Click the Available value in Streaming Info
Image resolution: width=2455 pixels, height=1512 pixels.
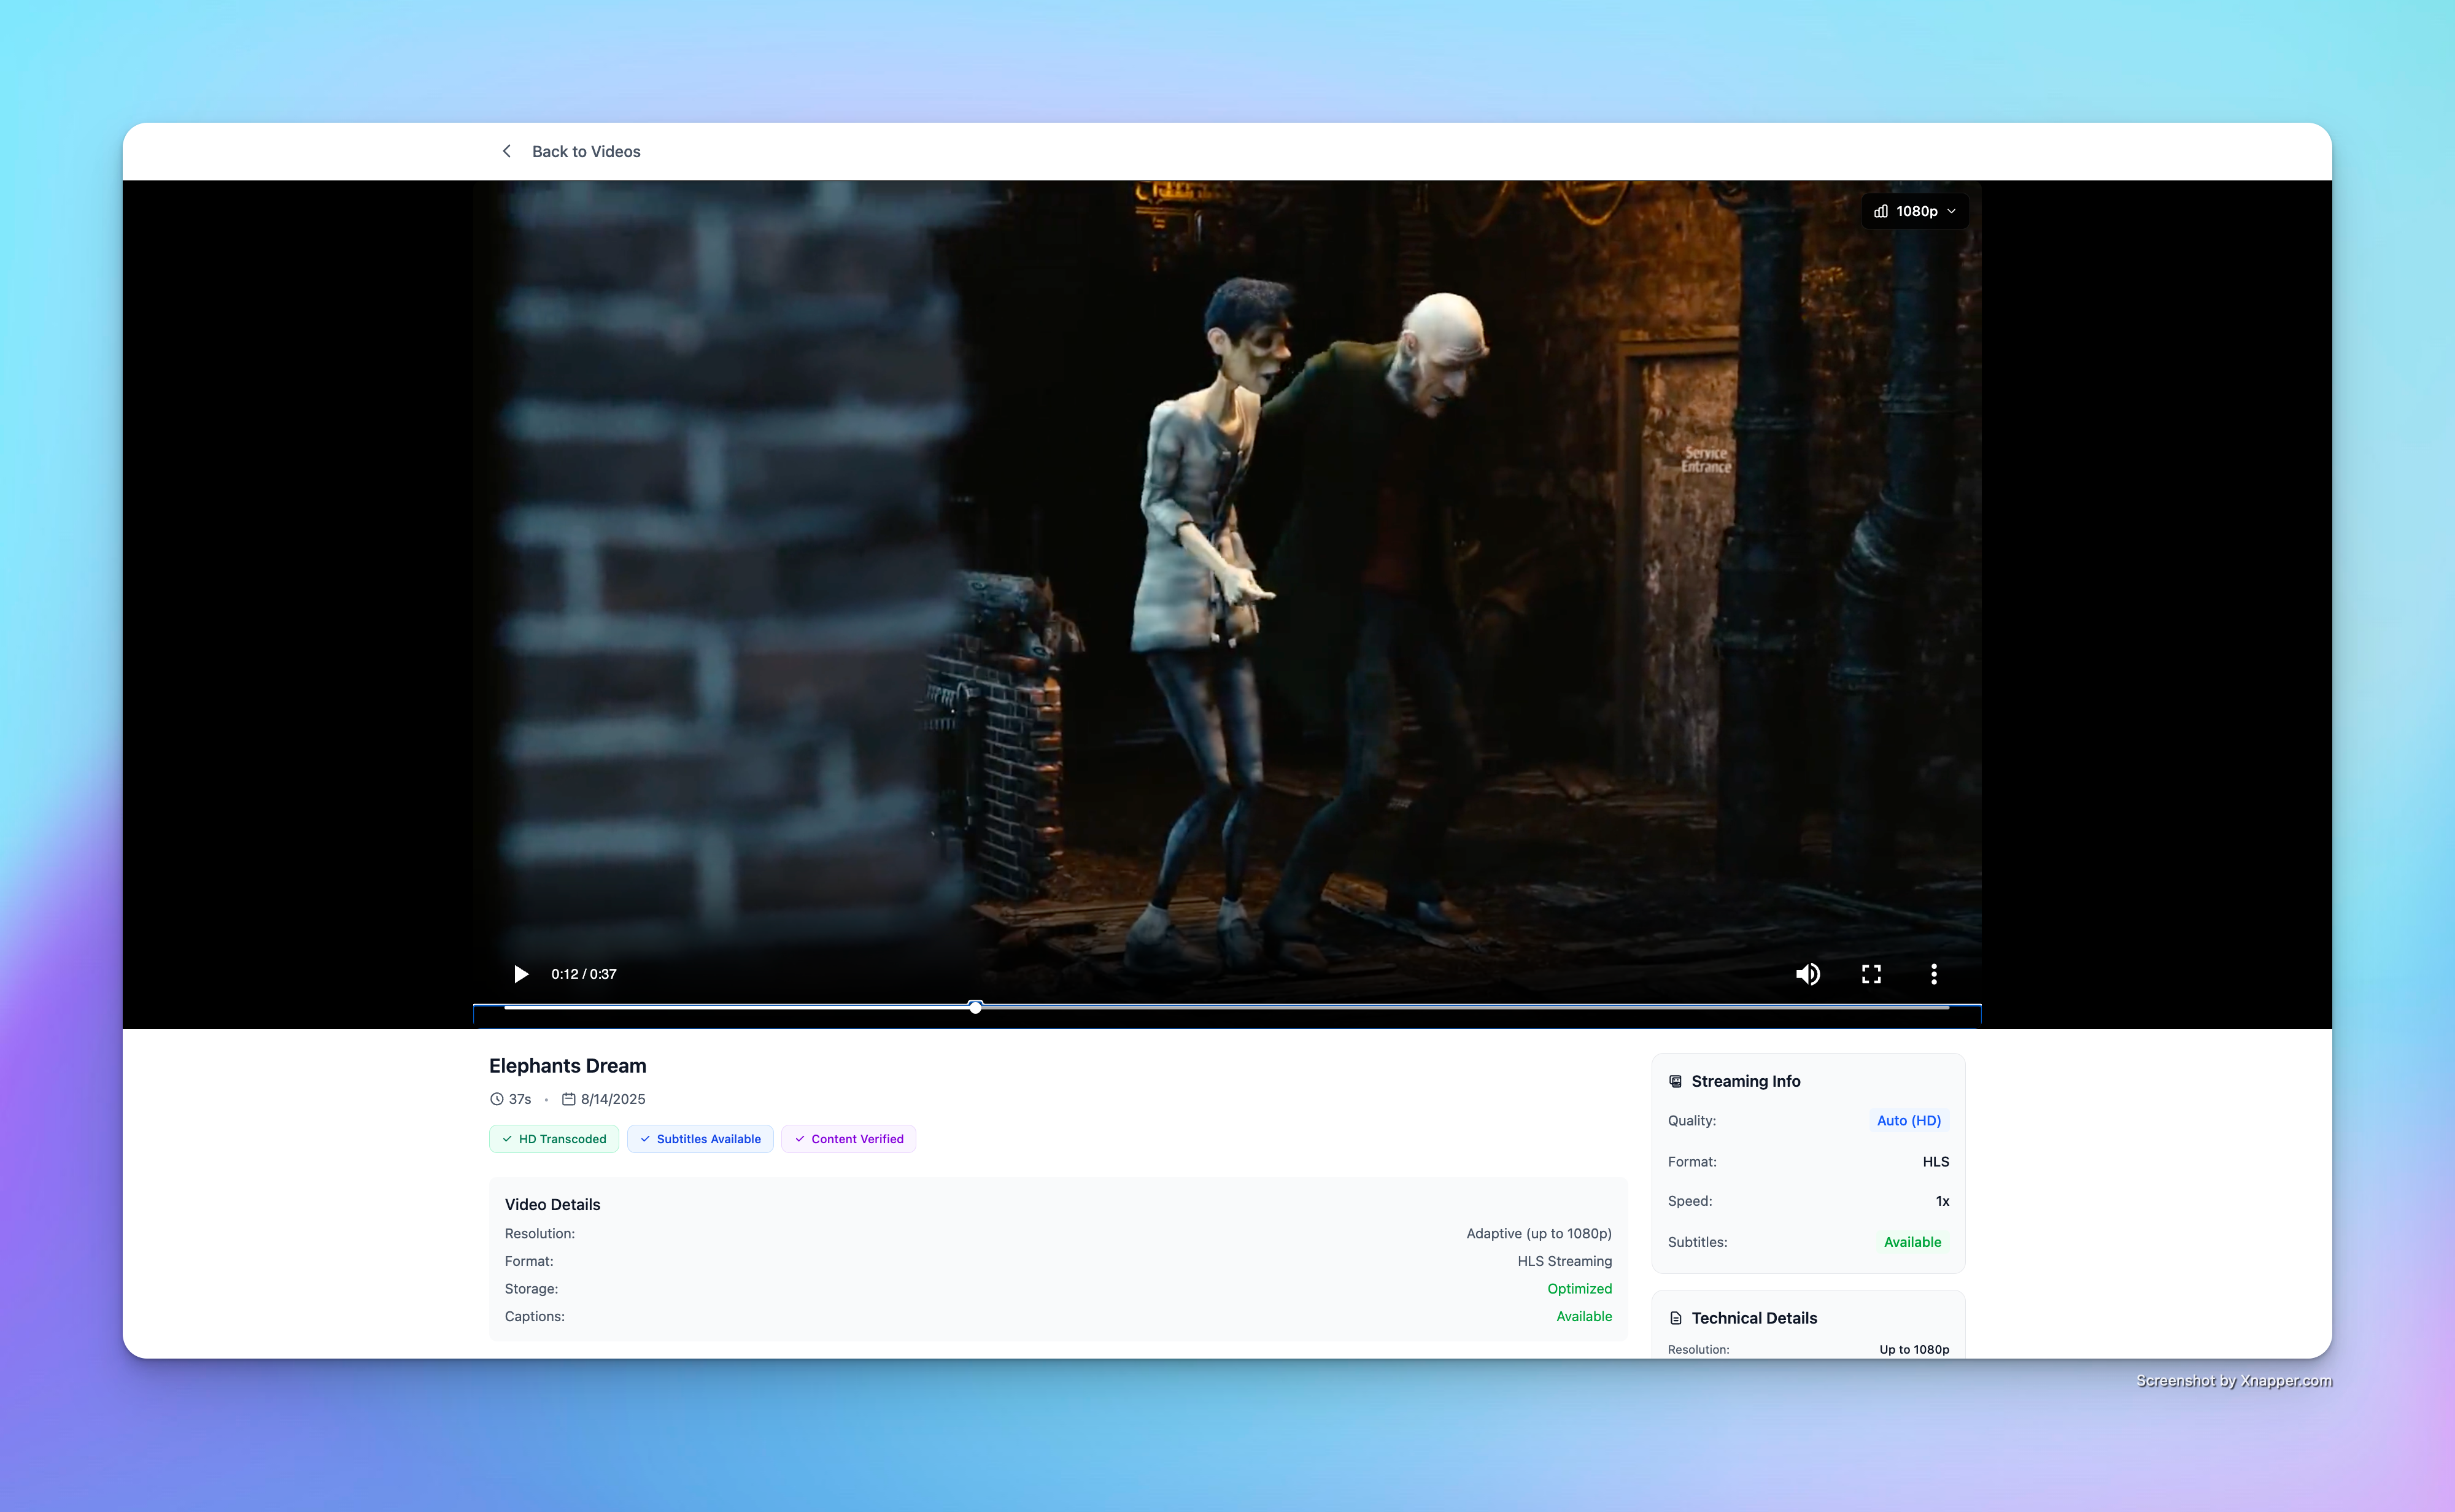point(1913,1242)
